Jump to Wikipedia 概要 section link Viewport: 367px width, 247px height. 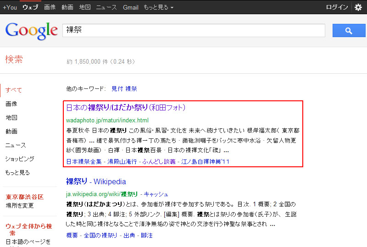click(x=72, y=235)
